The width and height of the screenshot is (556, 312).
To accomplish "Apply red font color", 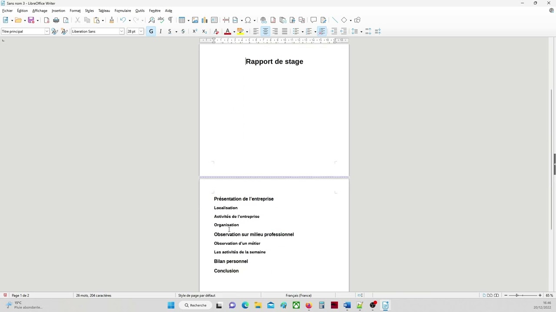I will click(x=227, y=31).
